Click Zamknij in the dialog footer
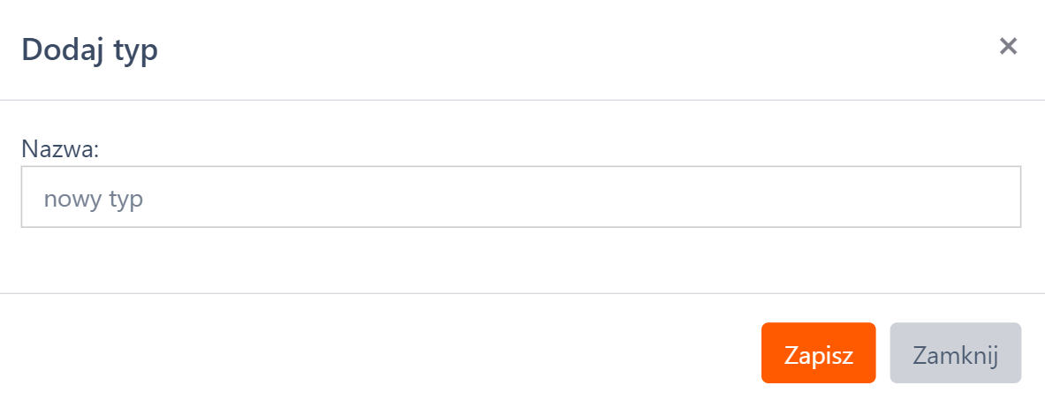The width and height of the screenshot is (1045, 408). (955, 353)
